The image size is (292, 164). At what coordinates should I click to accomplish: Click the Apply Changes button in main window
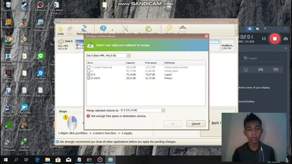216,123
